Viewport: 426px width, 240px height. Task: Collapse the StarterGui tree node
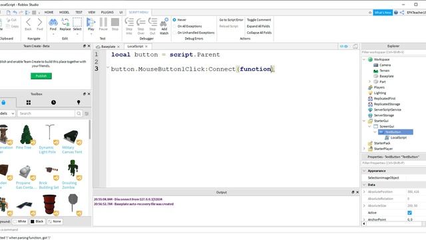point(364,121)
